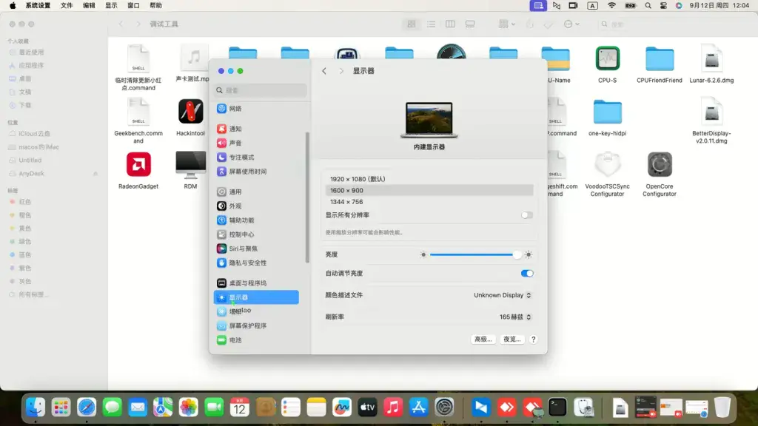Open the Finder group-by dropdown
This screenshot has height=426, width=758.
[506, 24]
